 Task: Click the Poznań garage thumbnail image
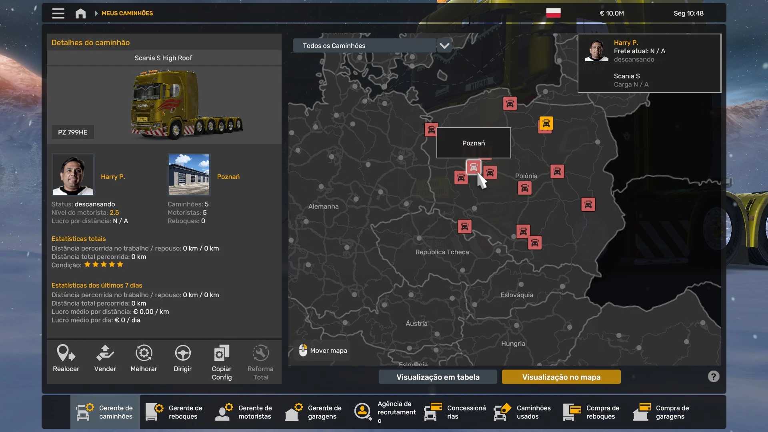point(189,174)
